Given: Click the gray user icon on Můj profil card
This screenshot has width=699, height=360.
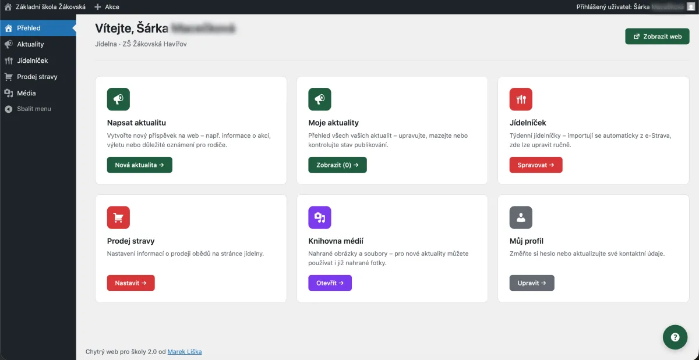Looking at the screenshot, I should click(x=521, y=218).
